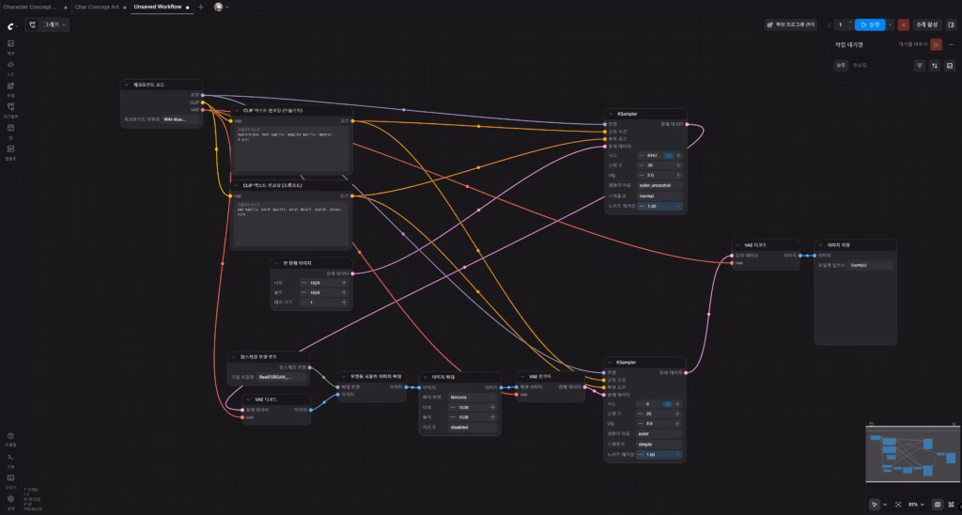Click the queue sort arrows icon
This screenshot has width=962, height=515.
point(935,66)
